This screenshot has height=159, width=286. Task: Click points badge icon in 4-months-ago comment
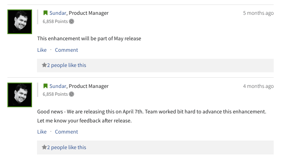tap(71, 94)
